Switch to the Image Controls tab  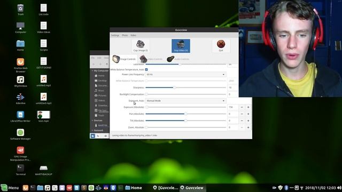[x=124, y=59]
